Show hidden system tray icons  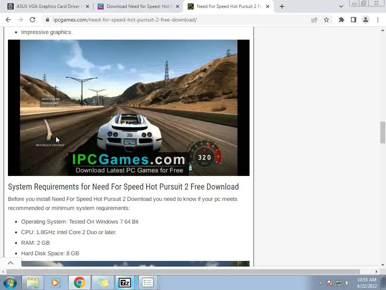coord(320,283)
